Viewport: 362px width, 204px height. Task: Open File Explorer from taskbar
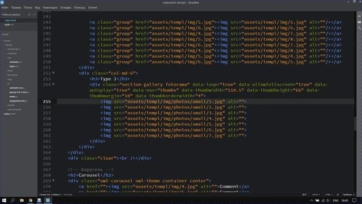click(x=21, y=200)
